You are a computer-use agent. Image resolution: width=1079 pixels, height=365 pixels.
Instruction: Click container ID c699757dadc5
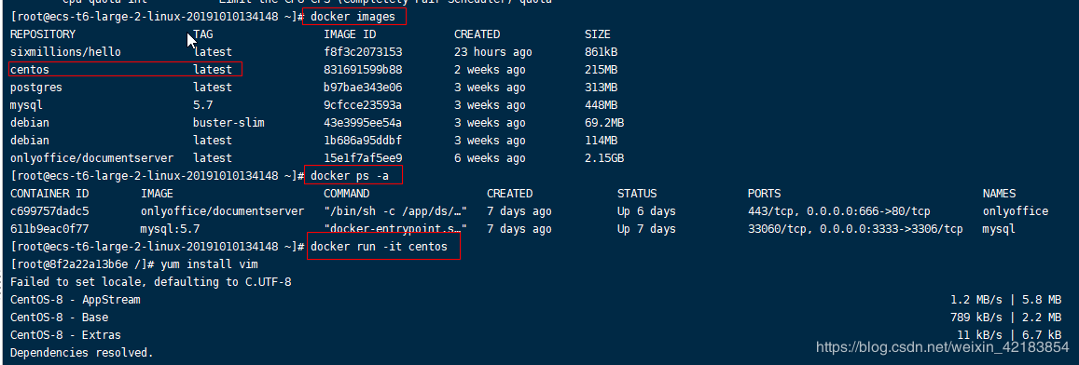click(x=48, y=211)
